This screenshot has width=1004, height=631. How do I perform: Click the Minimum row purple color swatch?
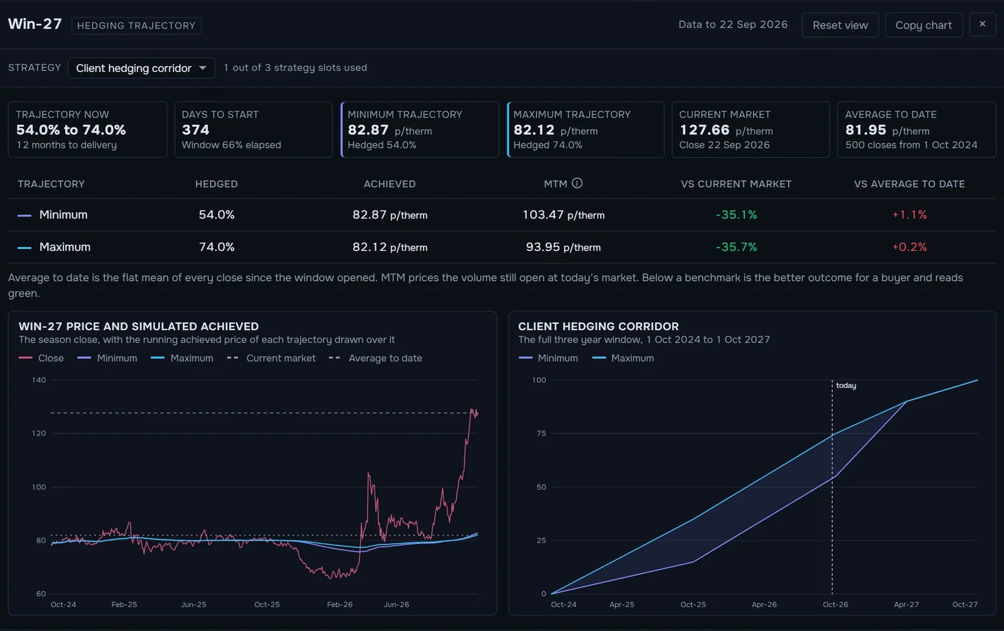24,215
